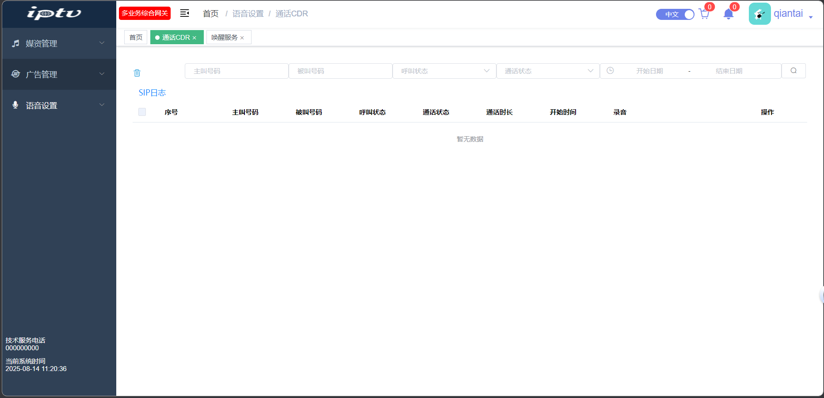Expand the 媒资管理 sidebar menu

58,43
